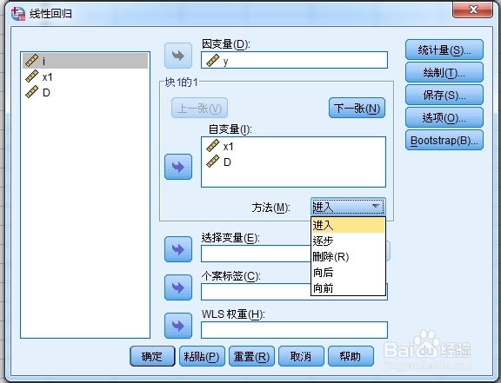Open the Bootstrap(B)... dialog
Viewport: 501px width, 383px height.
(x=444, y=140)
